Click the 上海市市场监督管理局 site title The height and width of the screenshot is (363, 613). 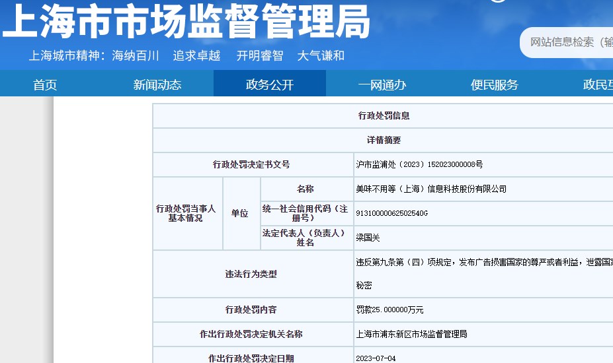[186, 21]
